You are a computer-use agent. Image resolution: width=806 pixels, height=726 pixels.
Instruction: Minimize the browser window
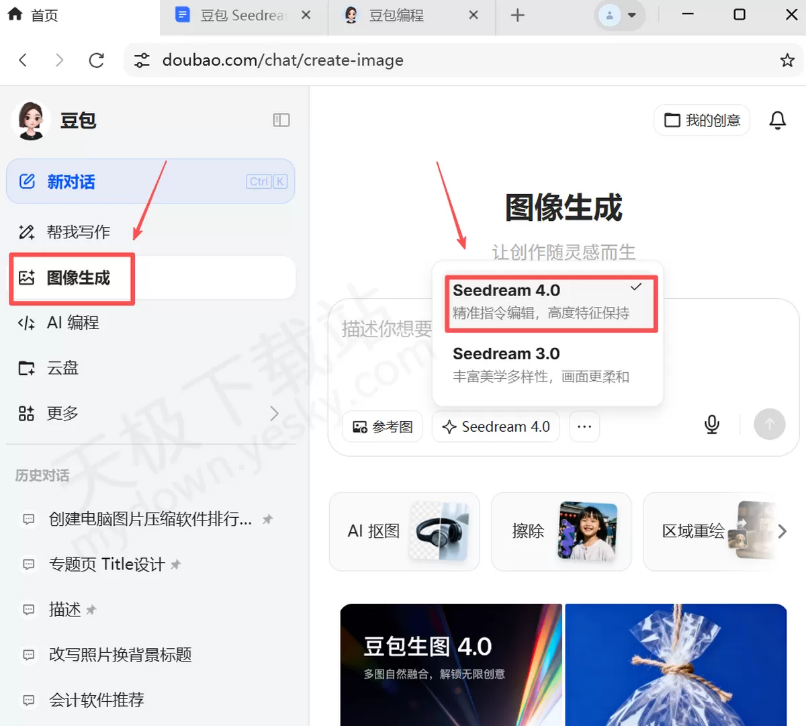688,15
